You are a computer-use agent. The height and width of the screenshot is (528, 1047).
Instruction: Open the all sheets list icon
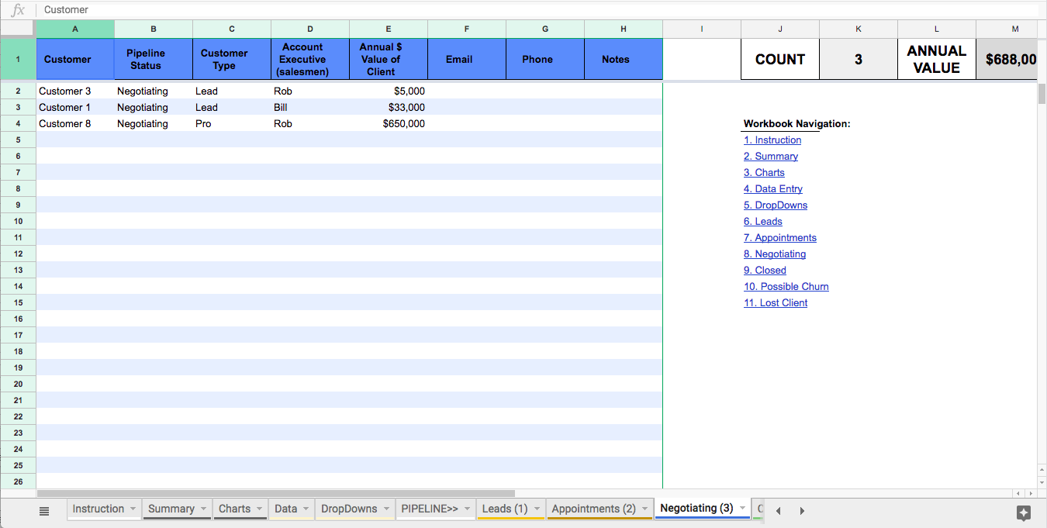click(x=44, y=510)
